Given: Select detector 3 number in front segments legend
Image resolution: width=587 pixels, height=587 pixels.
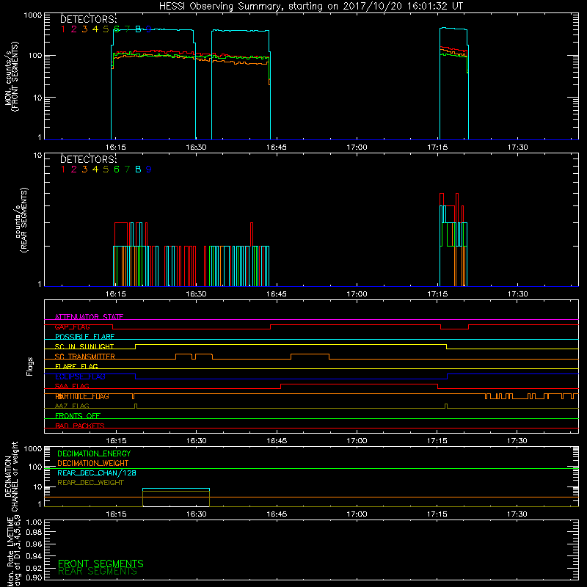Looking at the screenshot, I should point(84,29).
